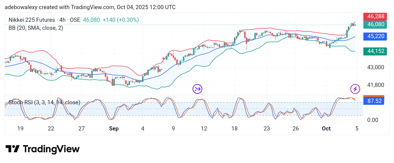Viewport: 394px width, 163px height.
Task: Click the blue 87.52 Stoch RSI value label
Action: [x=374, y=101]
